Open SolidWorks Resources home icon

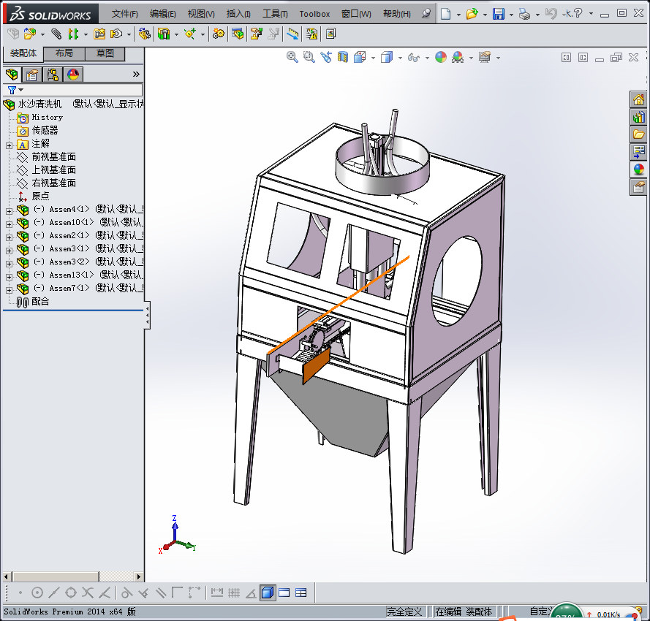639,99
